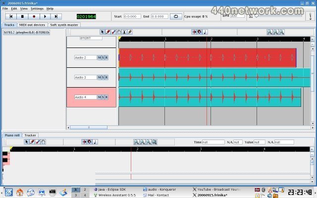Viewport: 317px width, 198px height.
Task: Select pencil tool in piano roll toolbar
Action: click(x=32, y=142)
